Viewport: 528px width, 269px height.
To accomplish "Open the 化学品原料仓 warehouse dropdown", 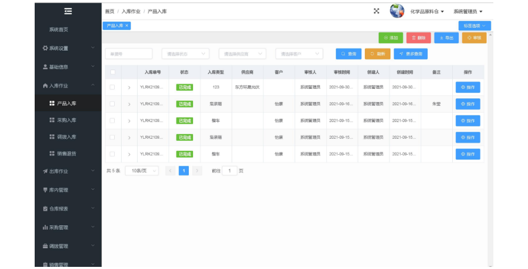I will tap(427, 11).
